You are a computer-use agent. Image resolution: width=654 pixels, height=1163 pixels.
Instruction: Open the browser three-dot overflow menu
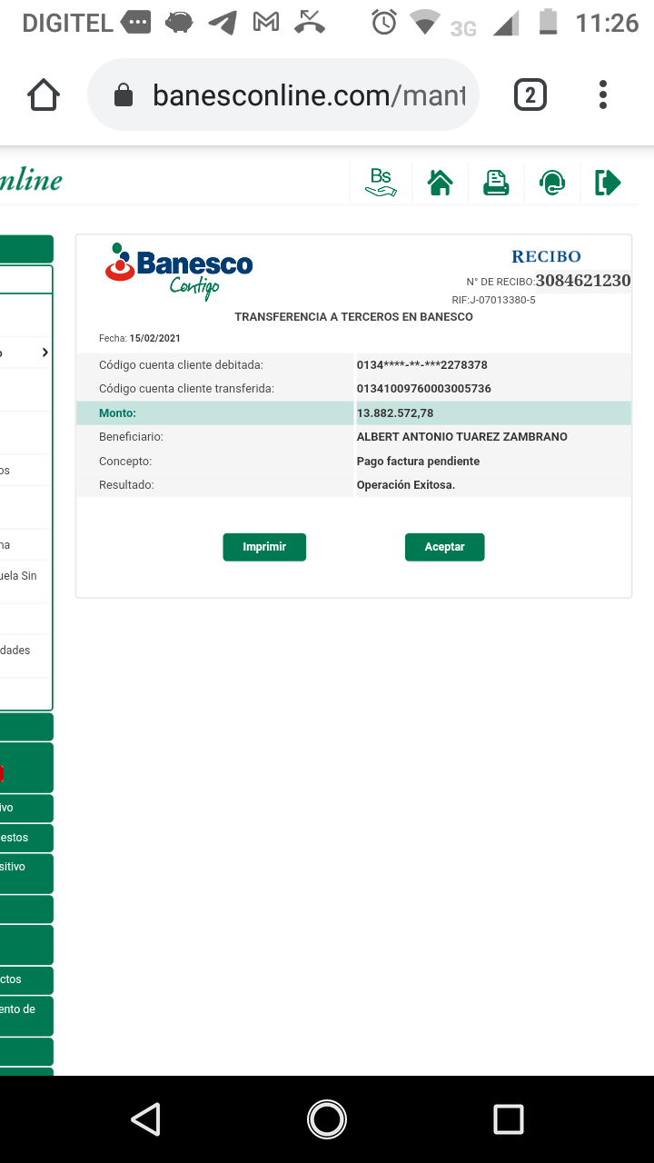point(603,94)
